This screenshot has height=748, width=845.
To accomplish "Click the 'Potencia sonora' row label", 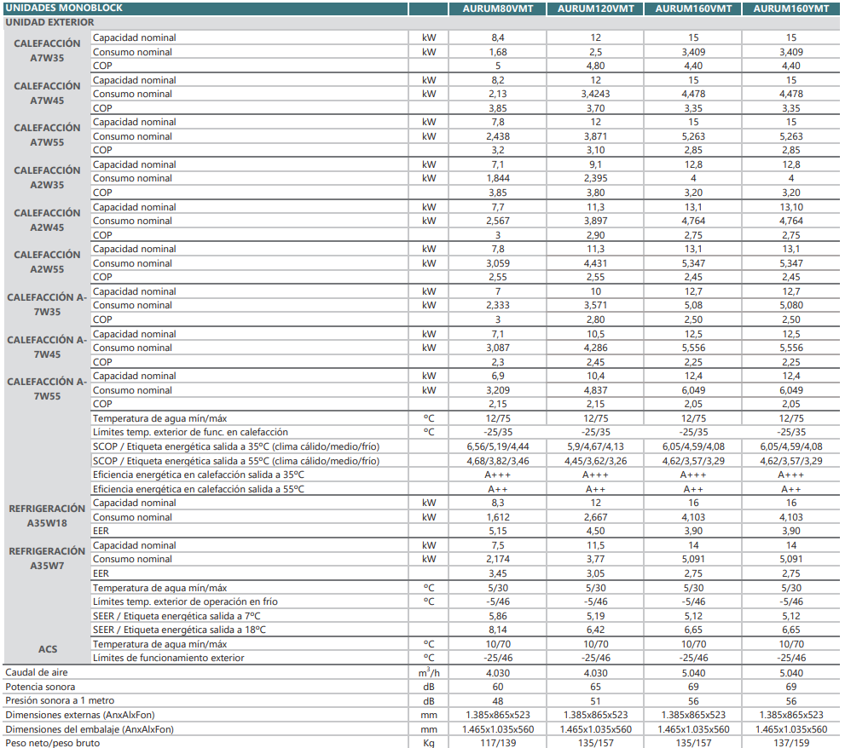I will coord(40,687).
